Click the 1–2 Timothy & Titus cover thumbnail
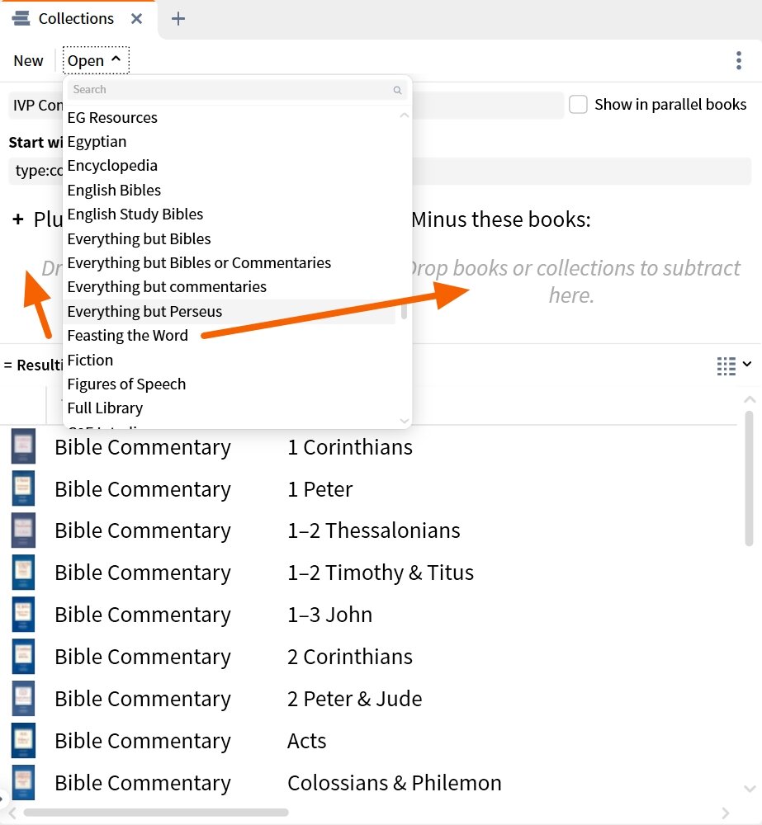The image size is (762, 825). tap(23, 572)
